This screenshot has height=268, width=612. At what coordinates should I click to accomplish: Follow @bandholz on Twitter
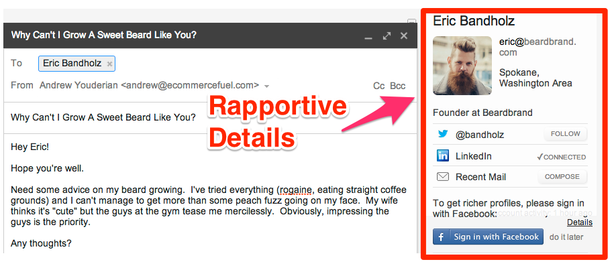tap(565, 134)
